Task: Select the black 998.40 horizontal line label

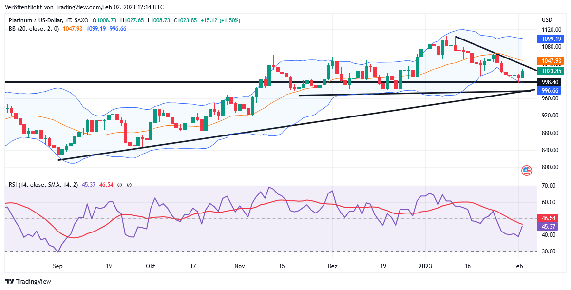Action: (550, 83)
